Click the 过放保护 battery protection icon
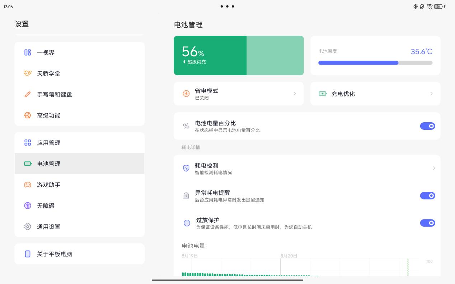Image resolution: width=455 pixels, height=284 pixels. [187, 223]
